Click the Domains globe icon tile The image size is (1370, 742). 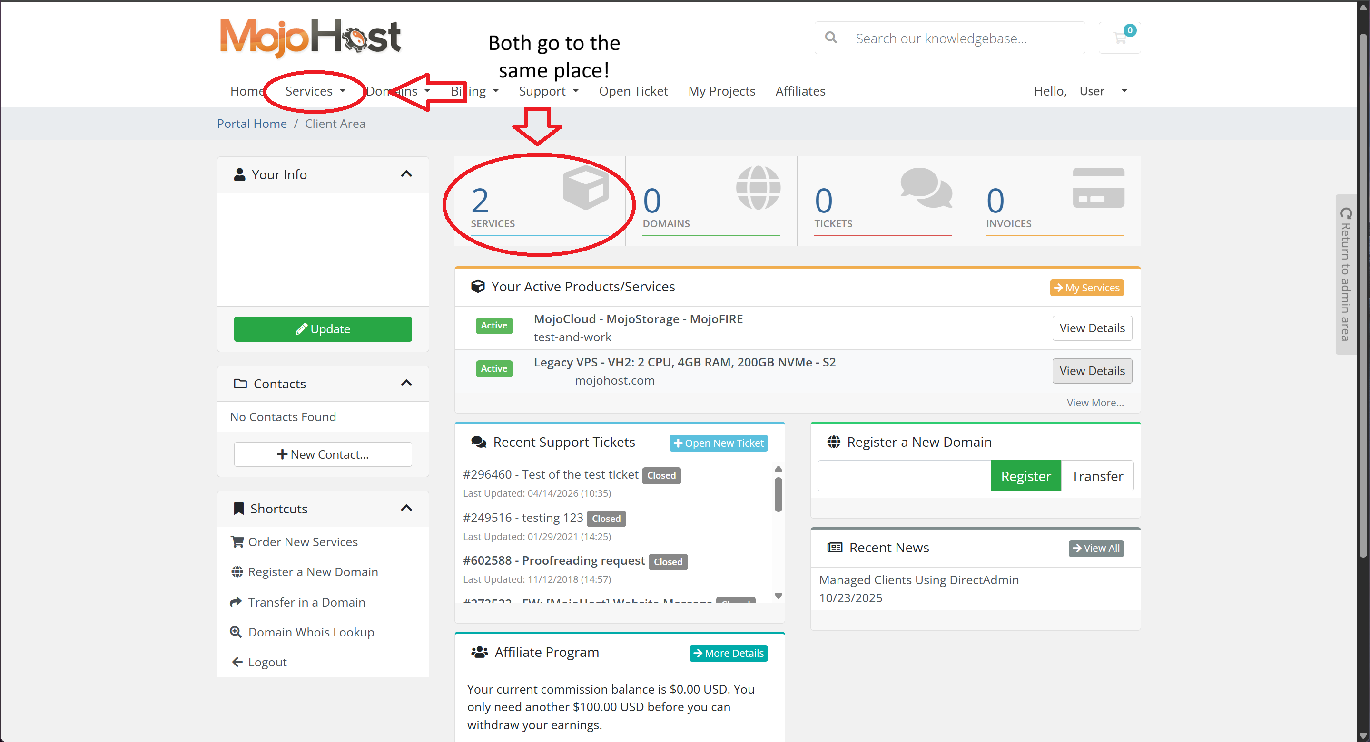[758, 187]
